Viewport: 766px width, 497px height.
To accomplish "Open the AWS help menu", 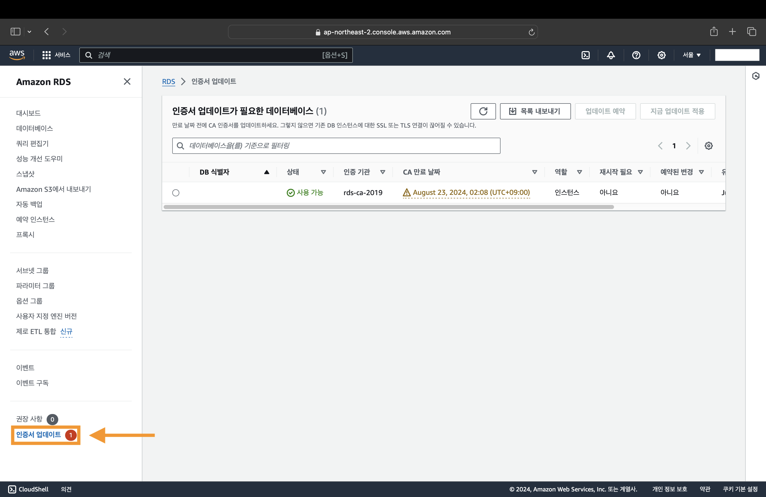I will (x=636, y=55).
